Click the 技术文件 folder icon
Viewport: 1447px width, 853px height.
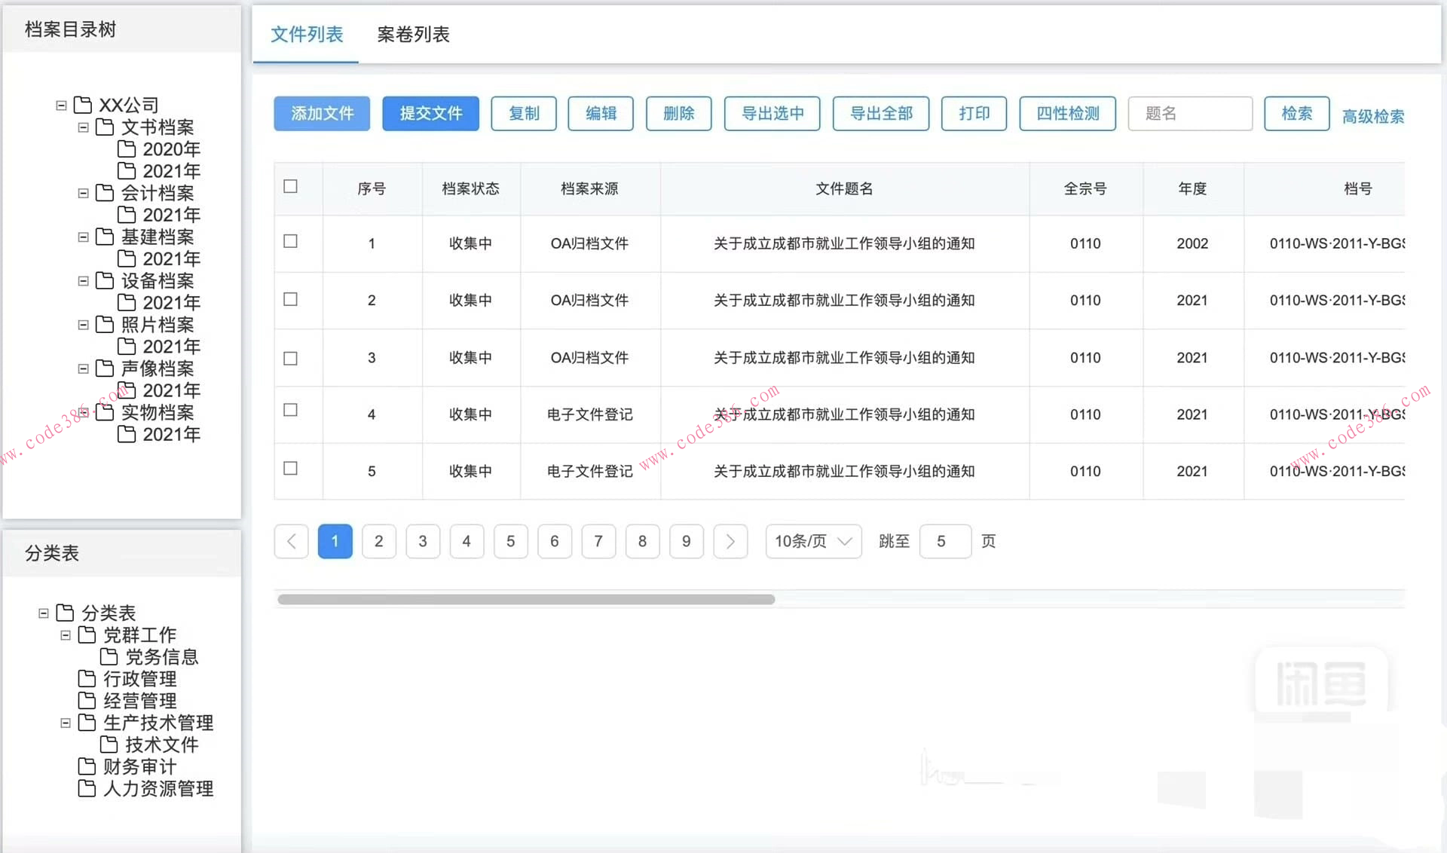(108, 744)
